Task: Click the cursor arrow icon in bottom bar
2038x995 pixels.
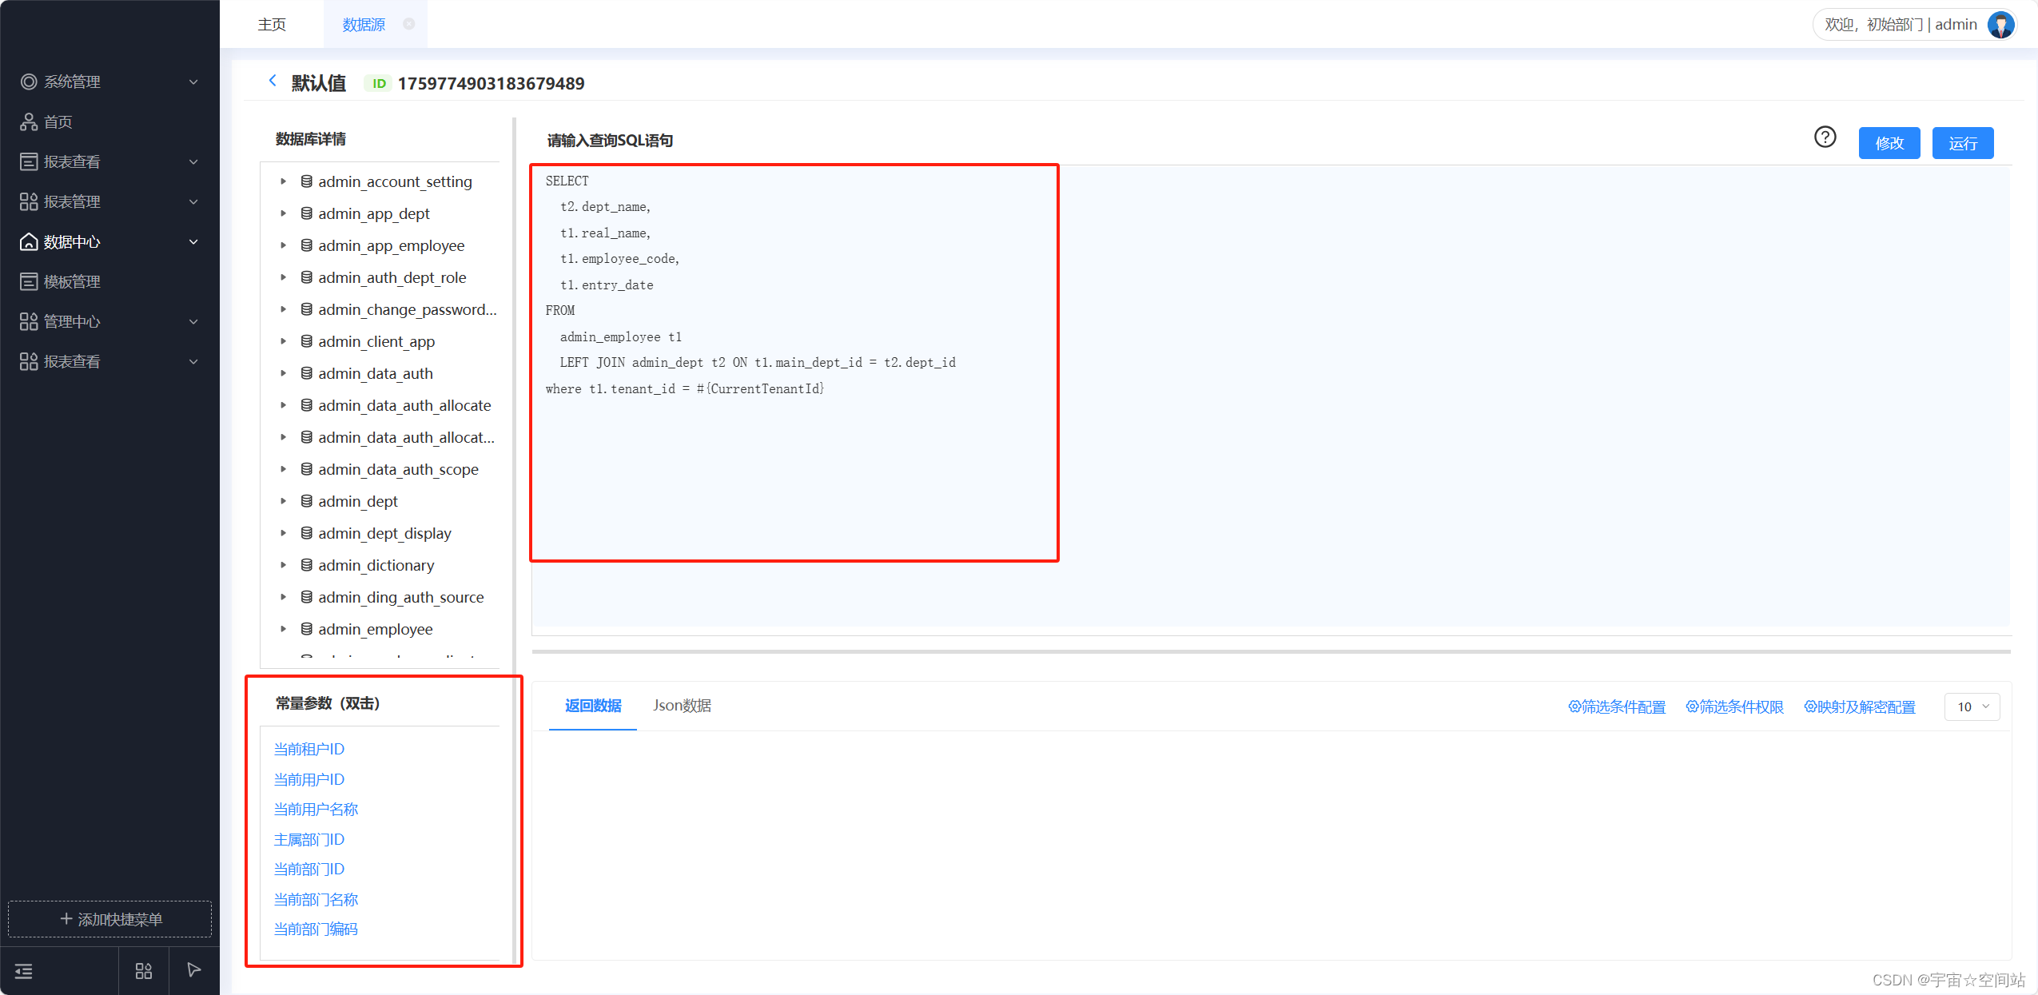Action: (x=193, y=969)
